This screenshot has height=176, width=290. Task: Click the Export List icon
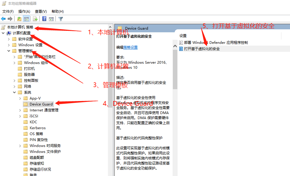[x=35, y=19]
